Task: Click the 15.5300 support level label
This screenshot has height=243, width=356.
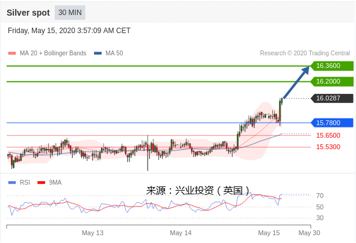Action: point(328,147)
